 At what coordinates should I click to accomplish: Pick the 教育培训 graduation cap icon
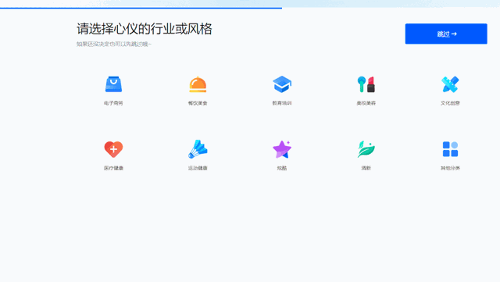click(x=282, y=84)
